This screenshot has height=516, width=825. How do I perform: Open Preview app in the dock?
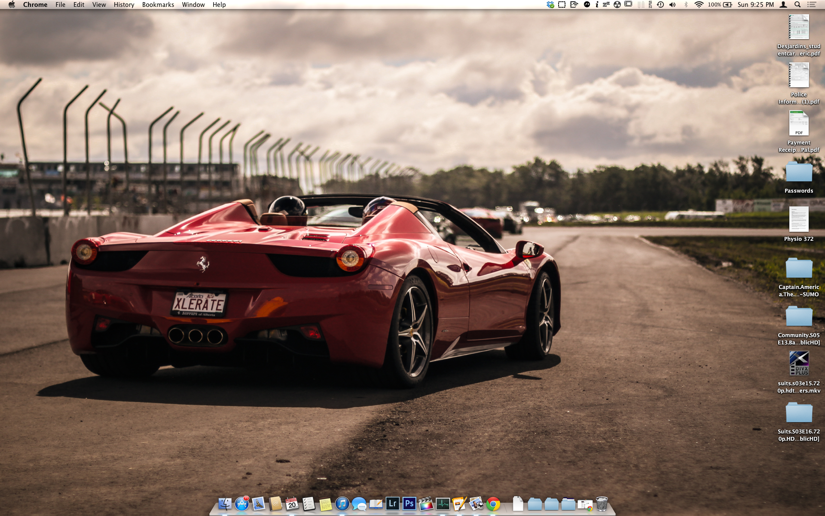click(x=477, y=504)
